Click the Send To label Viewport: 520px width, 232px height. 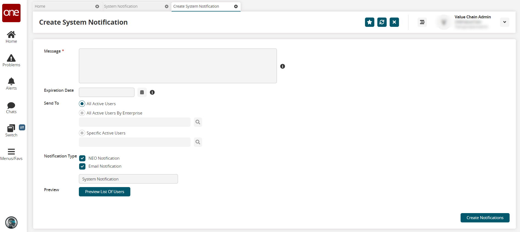51,103
